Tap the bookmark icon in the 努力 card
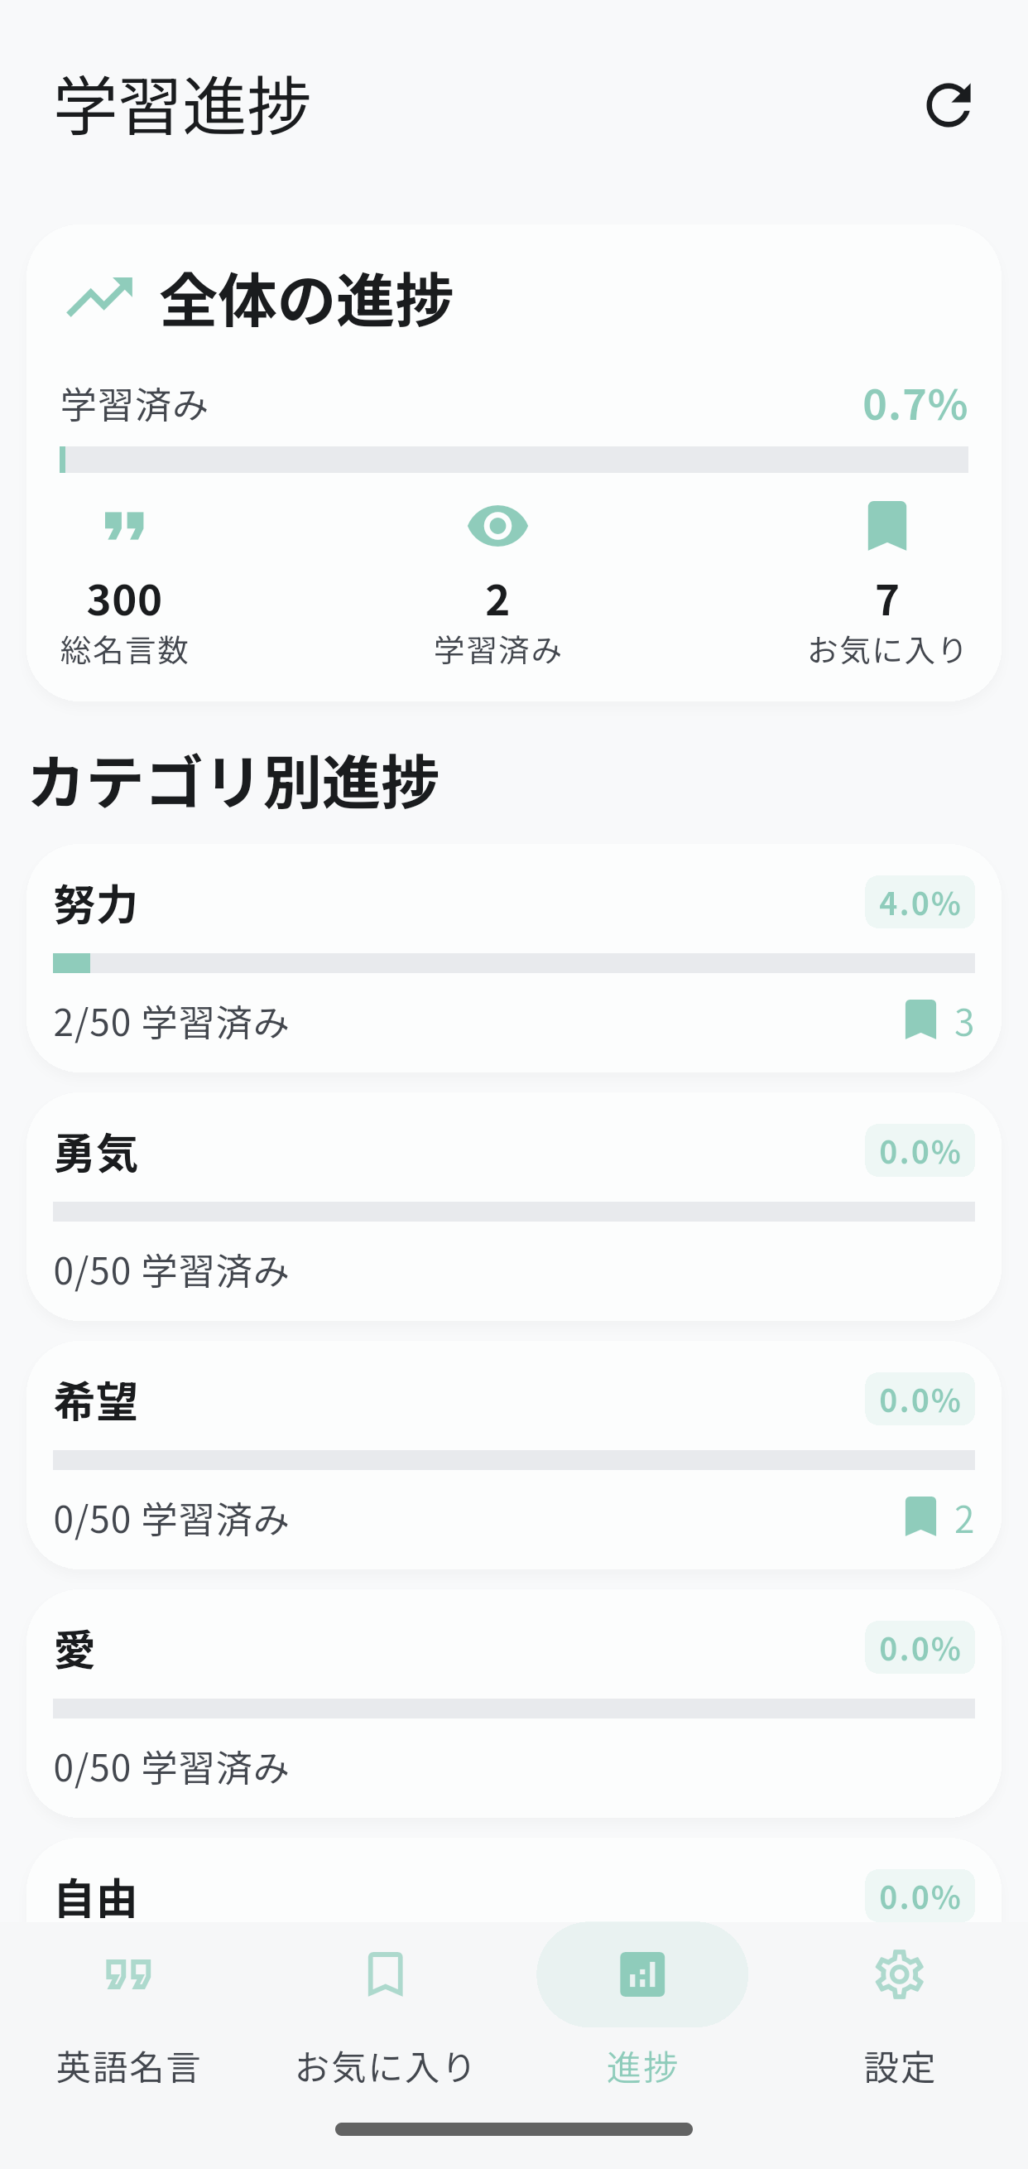This screenshot has height=2169, width=1028. click(x=920, y=1019)
